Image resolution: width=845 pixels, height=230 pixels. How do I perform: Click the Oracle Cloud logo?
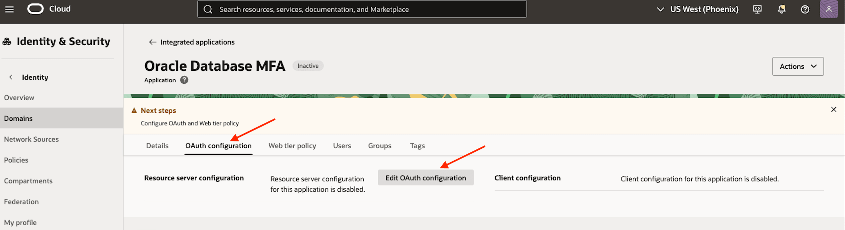[x=35, y=9]
